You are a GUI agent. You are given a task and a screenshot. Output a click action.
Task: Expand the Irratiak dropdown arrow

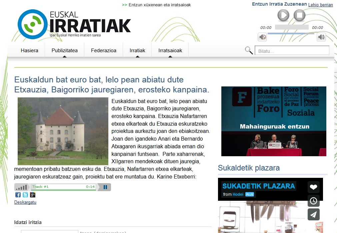click(138, 57)
